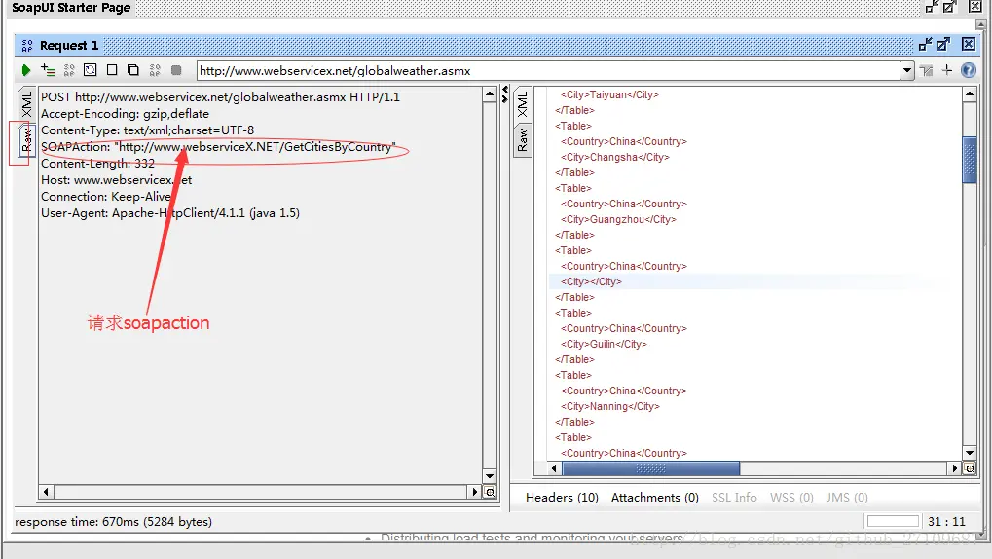This screenshot has height=559, width=992.
Task: Select the request Raw tab
Action: point(26,139)
